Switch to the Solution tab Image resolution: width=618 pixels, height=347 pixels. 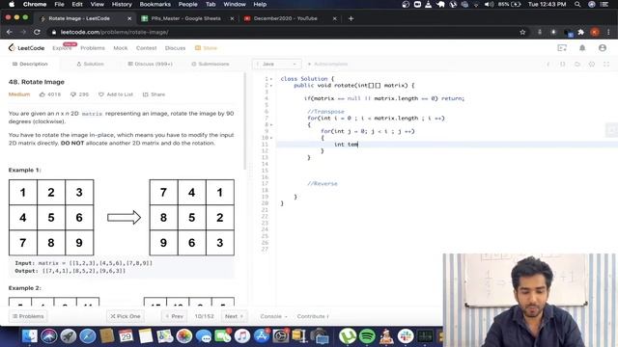pos(90,64)
